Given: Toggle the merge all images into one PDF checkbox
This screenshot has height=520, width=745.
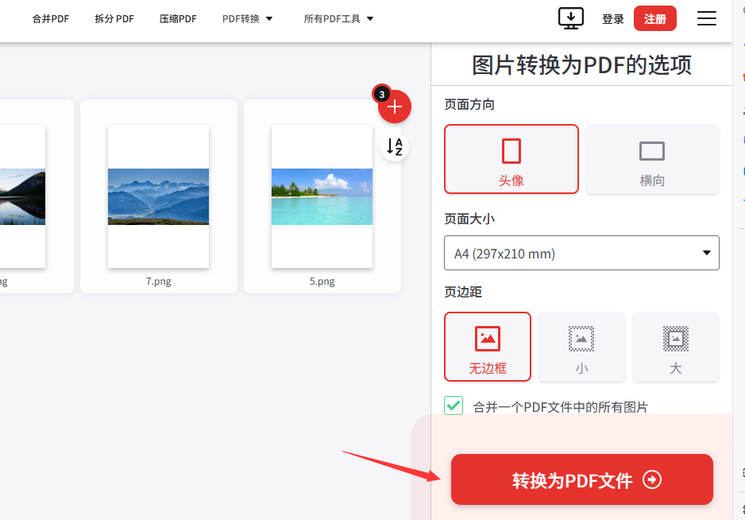Looking at the screenshot, I should [x=454, y=406].
